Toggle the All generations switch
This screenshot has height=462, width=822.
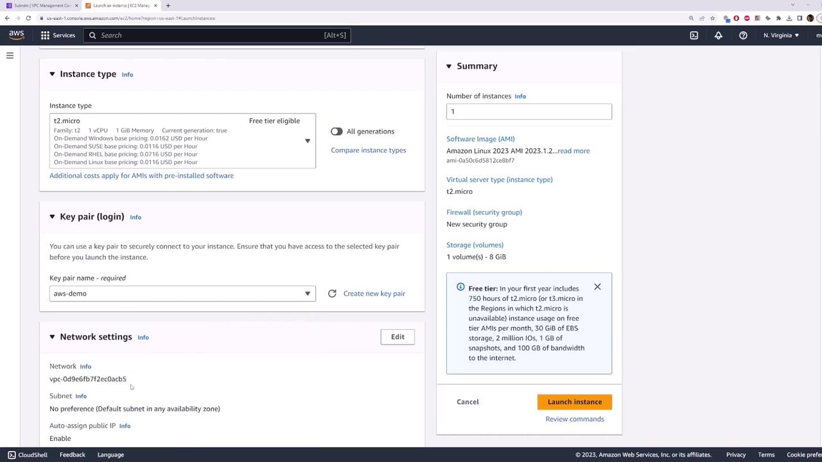click(337, 132)
